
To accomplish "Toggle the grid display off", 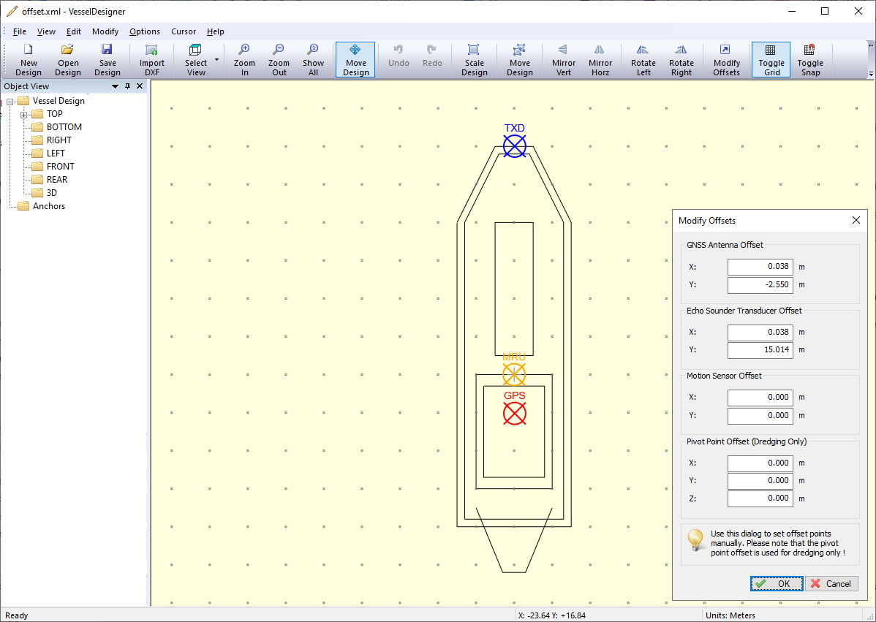I will tap(771, 59).
